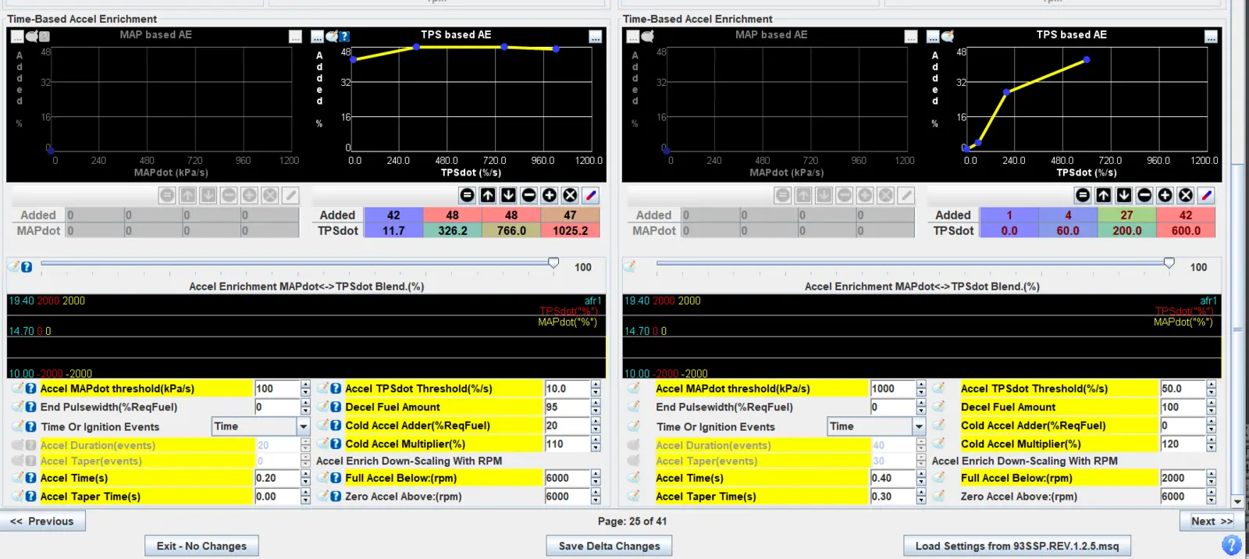Open options button at top-right of left TPS based AE graph

(x=595, y=36)
